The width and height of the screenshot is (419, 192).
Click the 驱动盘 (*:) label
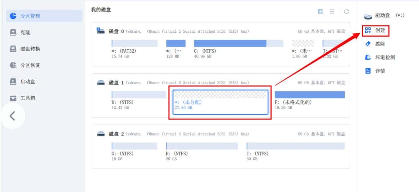coord(390,16)
